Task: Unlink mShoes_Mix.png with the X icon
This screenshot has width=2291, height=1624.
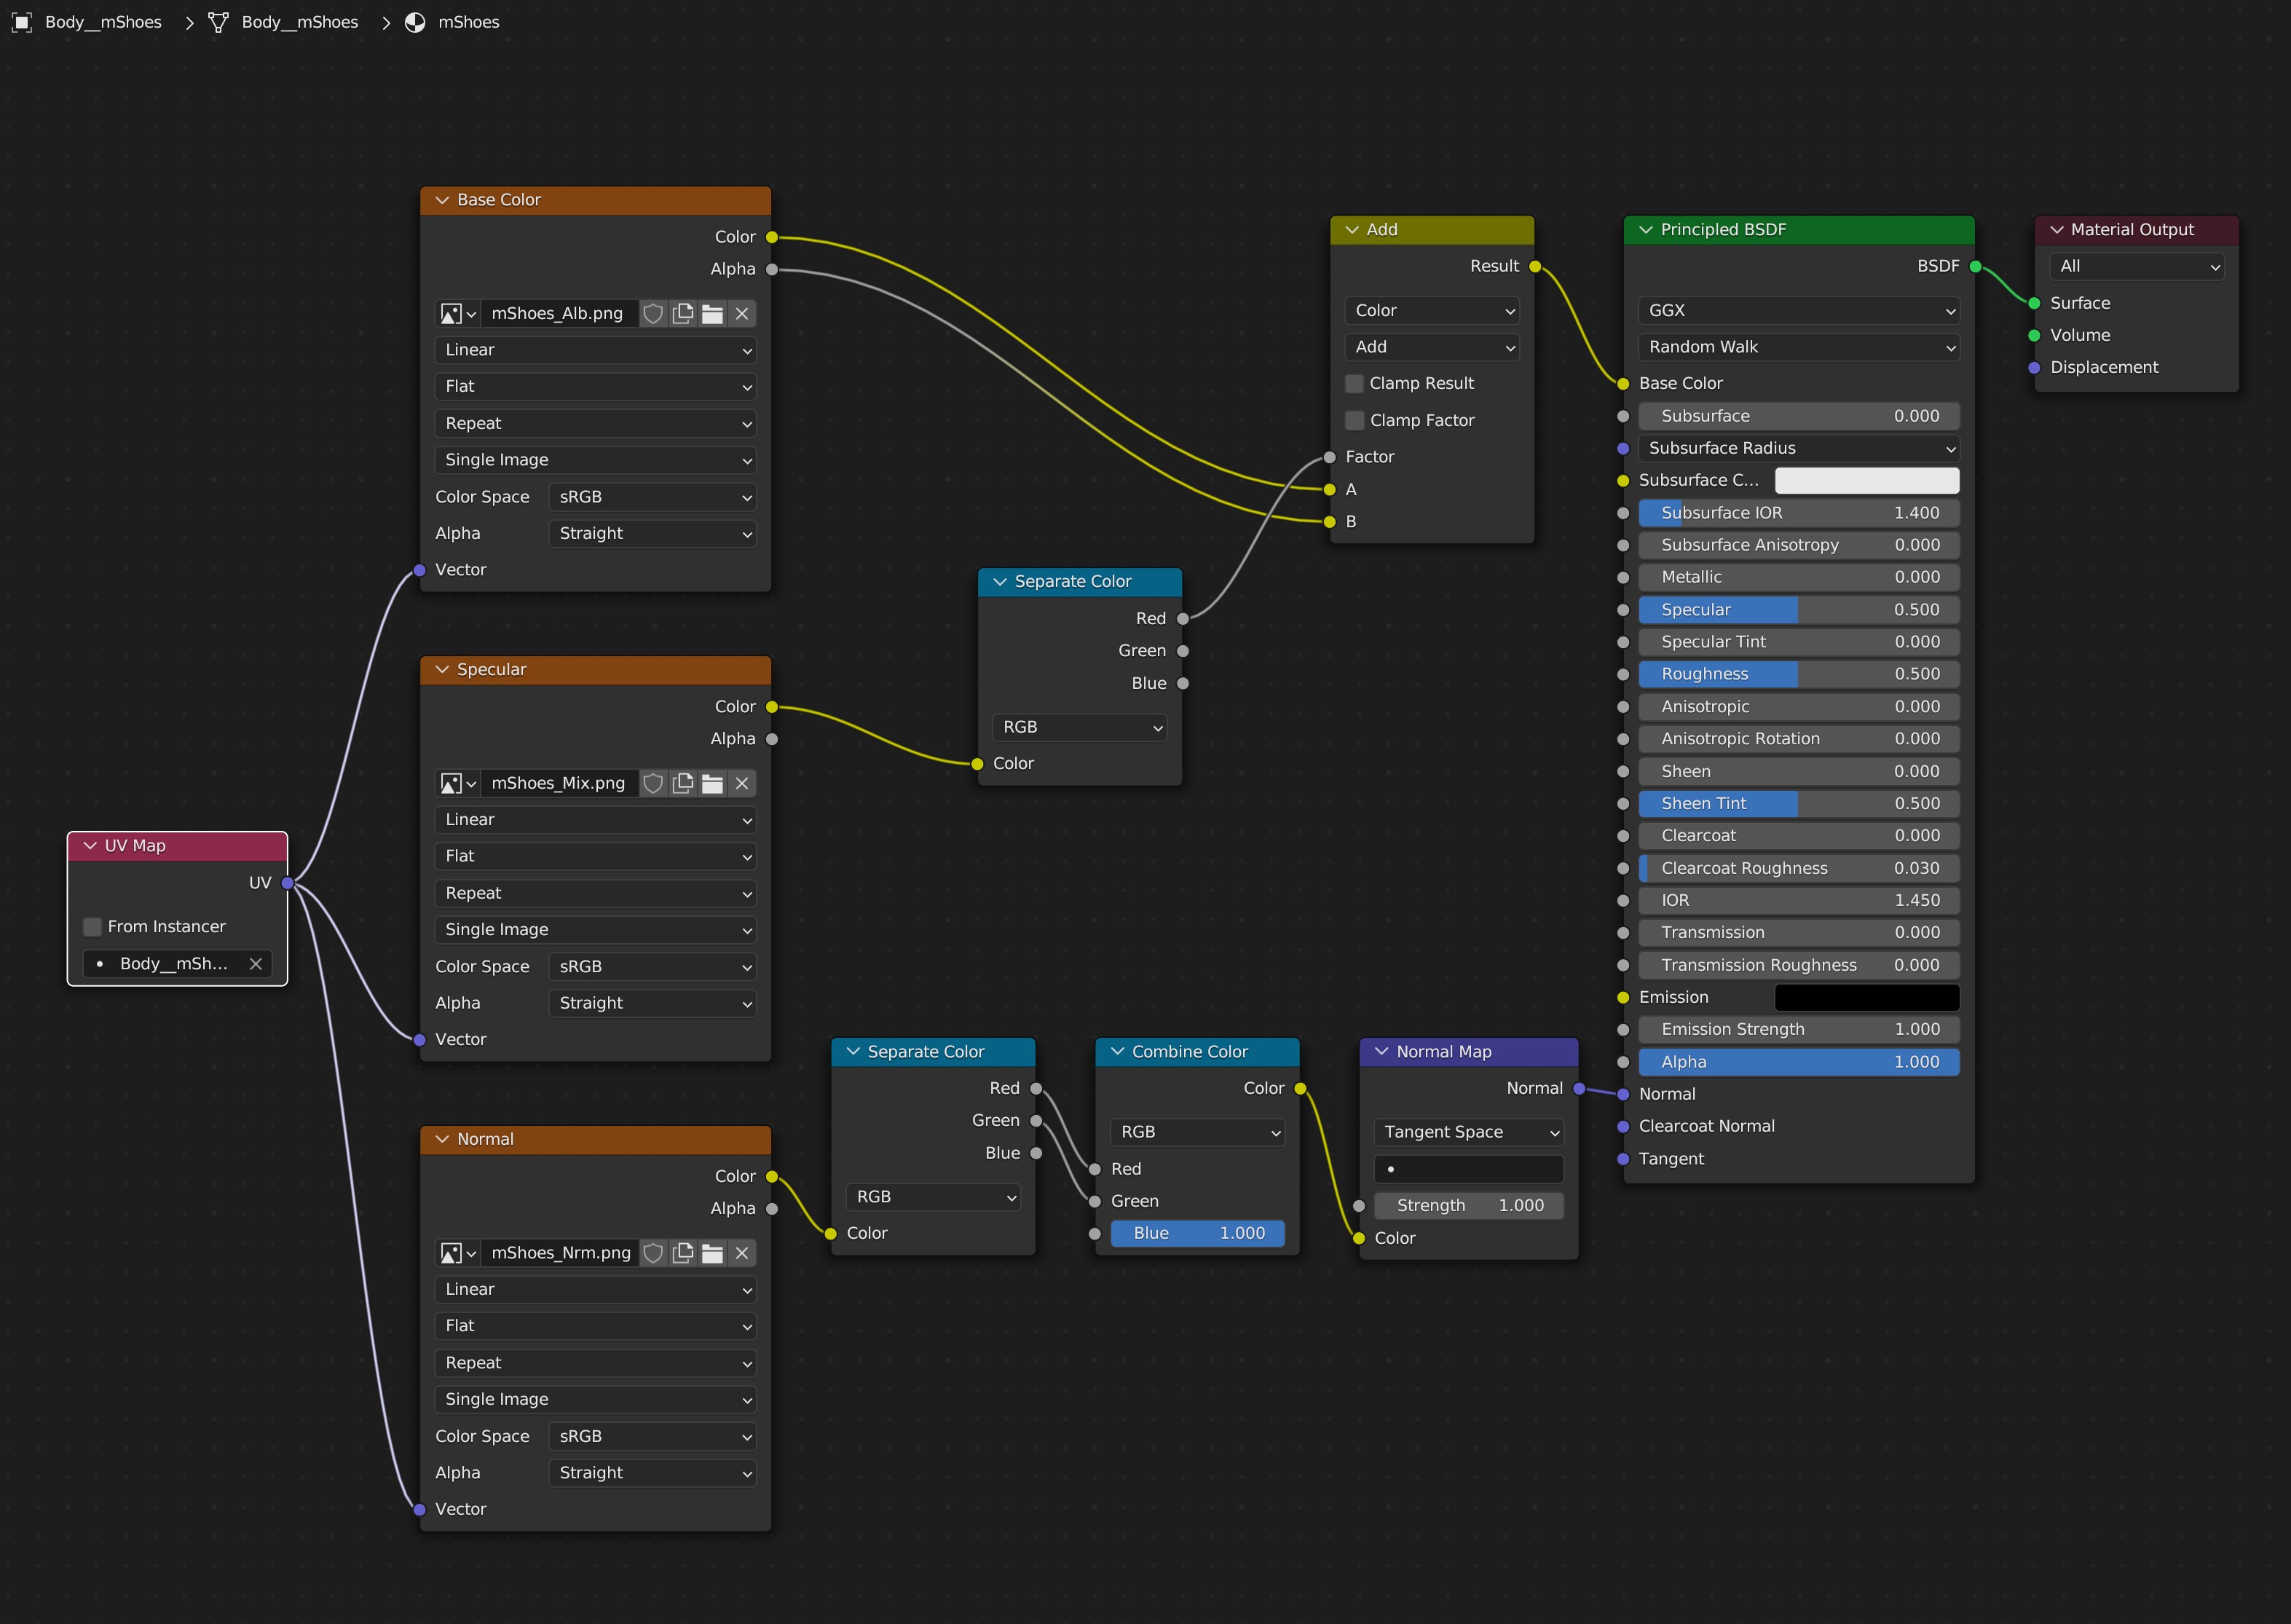Action: 742,783
